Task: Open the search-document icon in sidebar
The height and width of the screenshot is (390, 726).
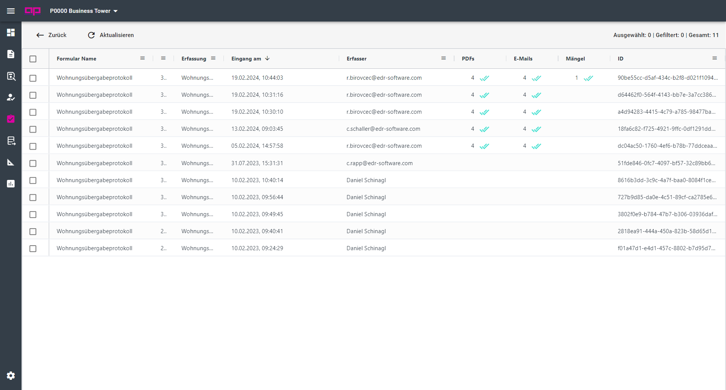Action: [11, 76]
